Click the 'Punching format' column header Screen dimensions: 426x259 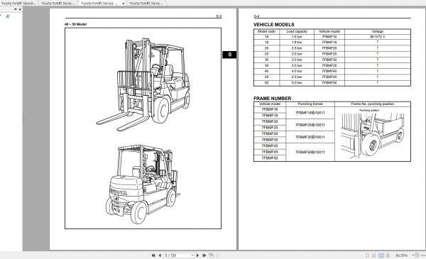click(x=310, y=104)
